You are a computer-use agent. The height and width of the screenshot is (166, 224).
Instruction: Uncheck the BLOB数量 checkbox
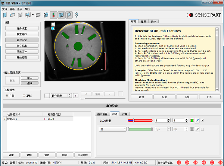(x=203, y=120)
